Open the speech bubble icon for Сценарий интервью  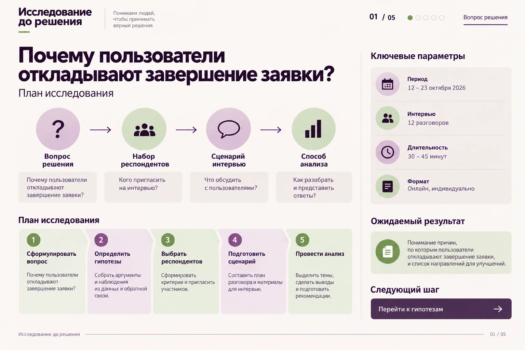tap(229, 129)
